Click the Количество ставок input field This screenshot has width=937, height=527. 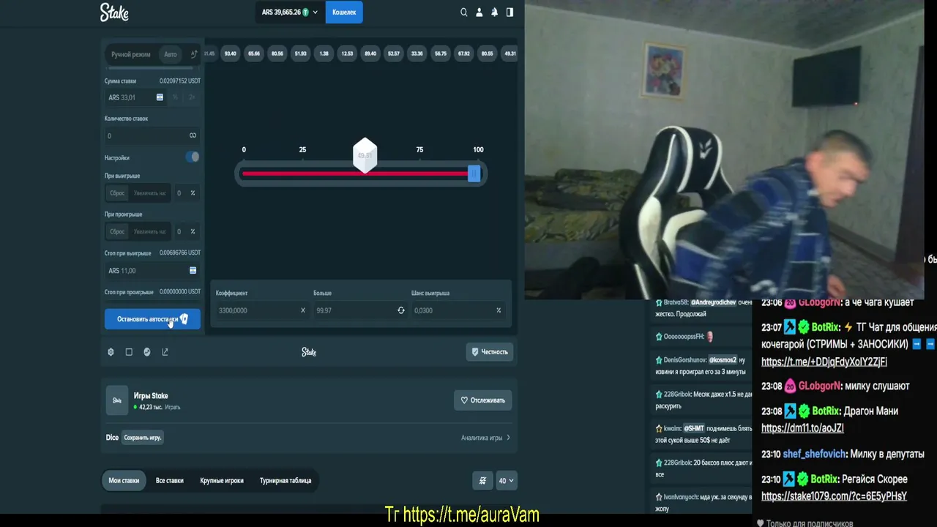(152, 135)
